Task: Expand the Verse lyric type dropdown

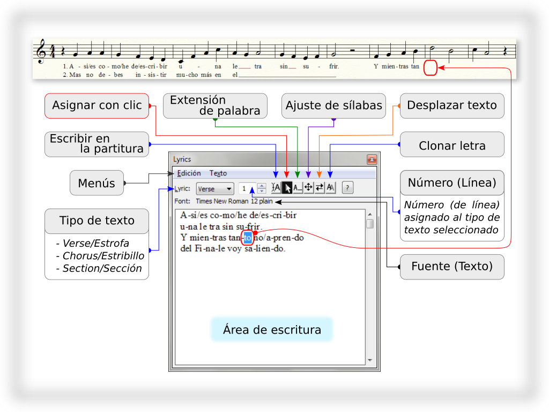Action: tap(214, 189)
